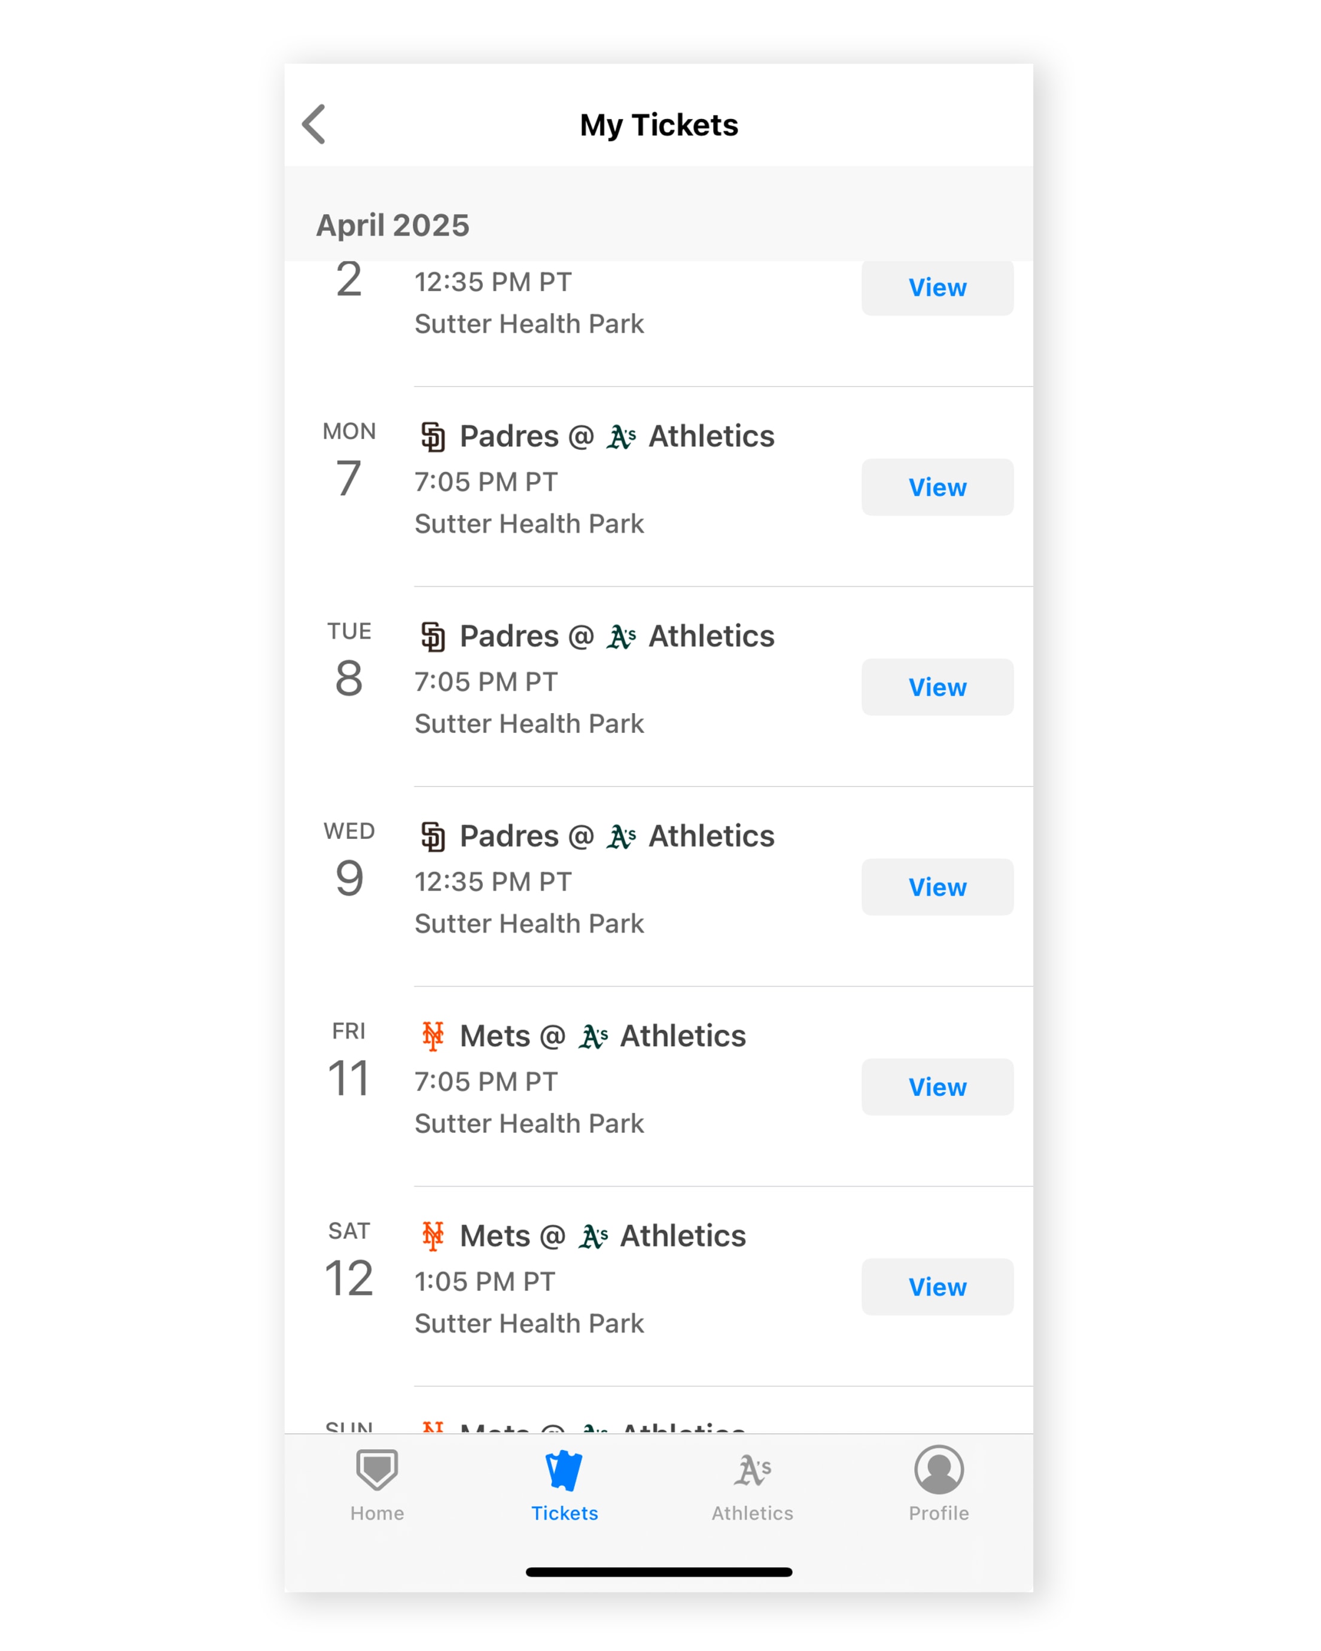View tickets for Saturday April 12
The width and height of the screenshot is (1321, 1651).
click(936, 1287)
